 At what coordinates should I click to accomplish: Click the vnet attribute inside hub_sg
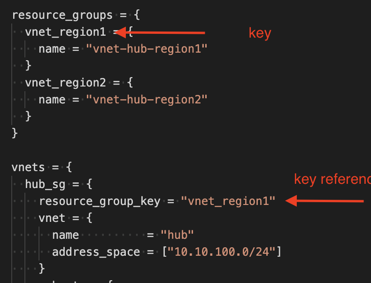(x=52, y=218)
